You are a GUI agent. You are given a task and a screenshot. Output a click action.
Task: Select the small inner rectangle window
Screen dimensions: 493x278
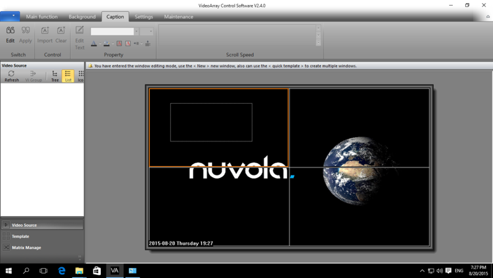(x=211, y=122)
